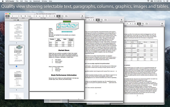The image size is (170, 107).
Task: Select single page view in page 6 window
Action: click(135, 24)
